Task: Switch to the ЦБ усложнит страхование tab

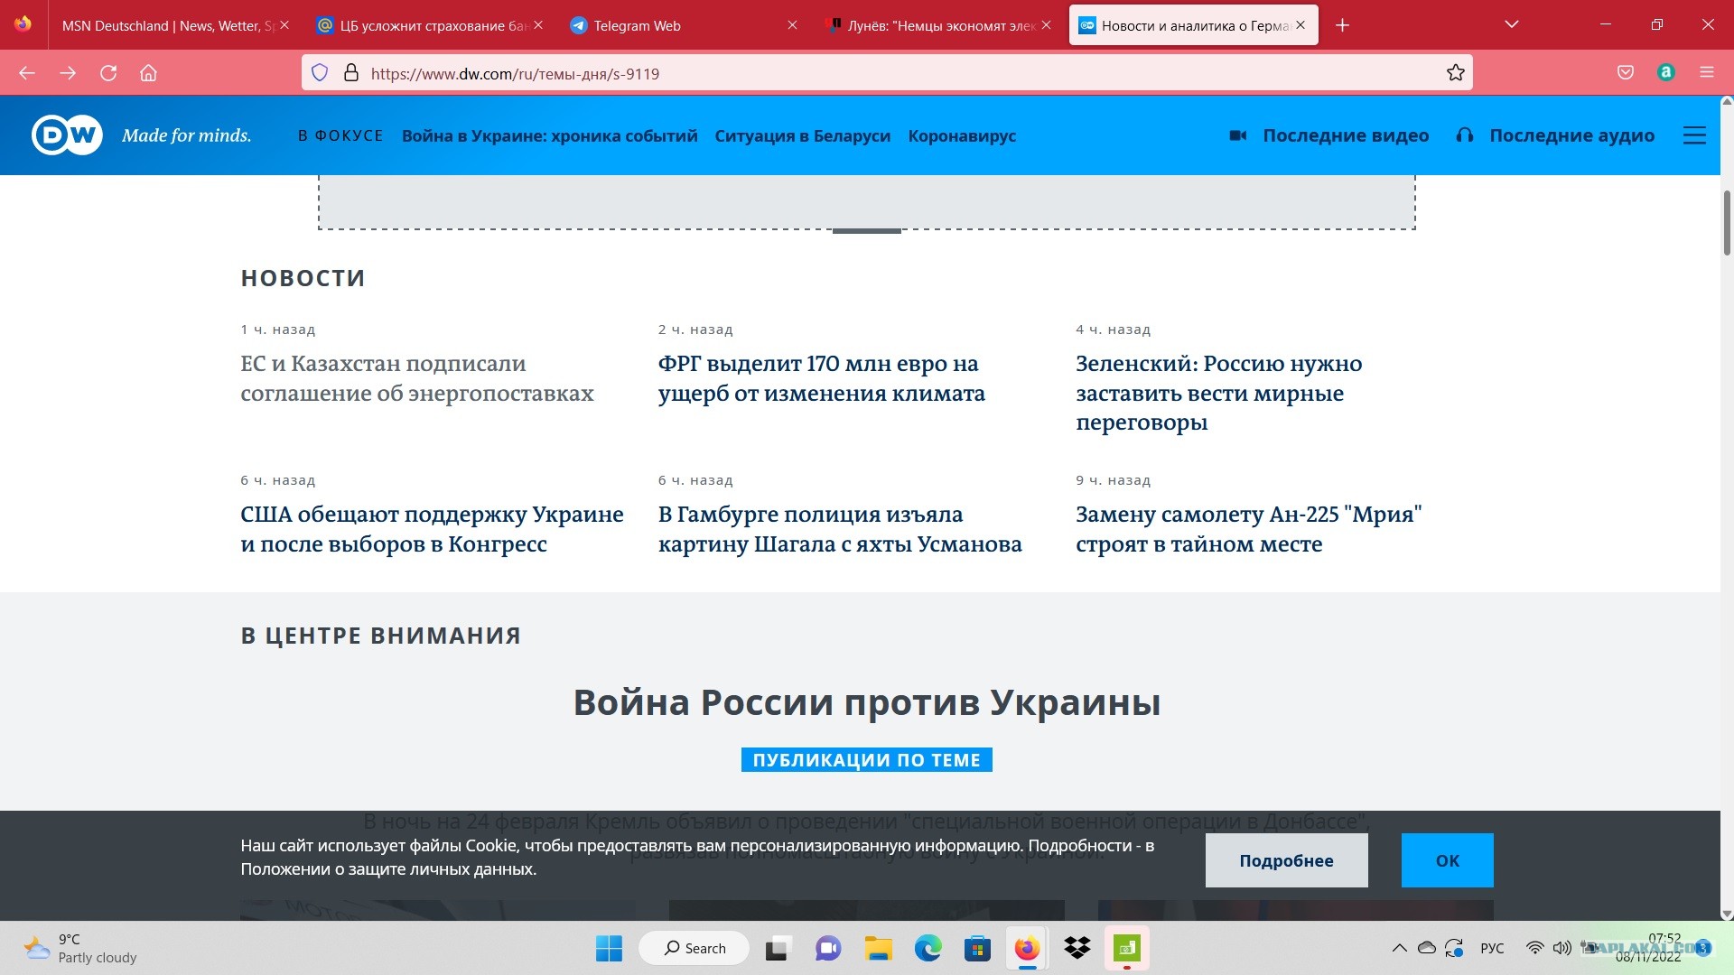Action: click(x=429, y=25)
